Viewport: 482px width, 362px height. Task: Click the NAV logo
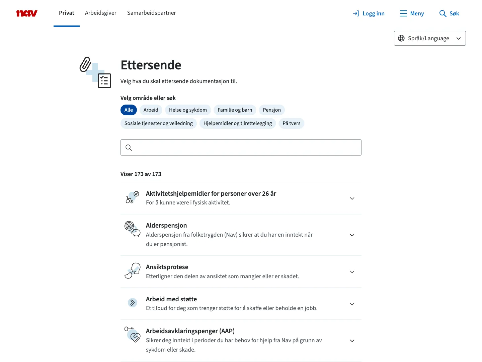(27, 13)
